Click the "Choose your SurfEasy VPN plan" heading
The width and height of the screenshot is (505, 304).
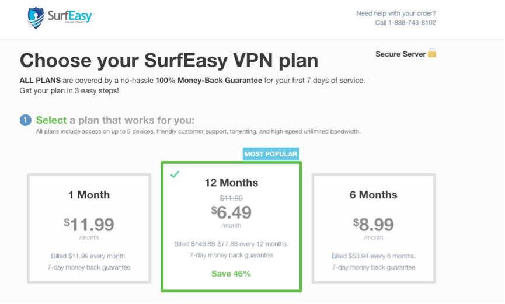(x=169, y=61)
